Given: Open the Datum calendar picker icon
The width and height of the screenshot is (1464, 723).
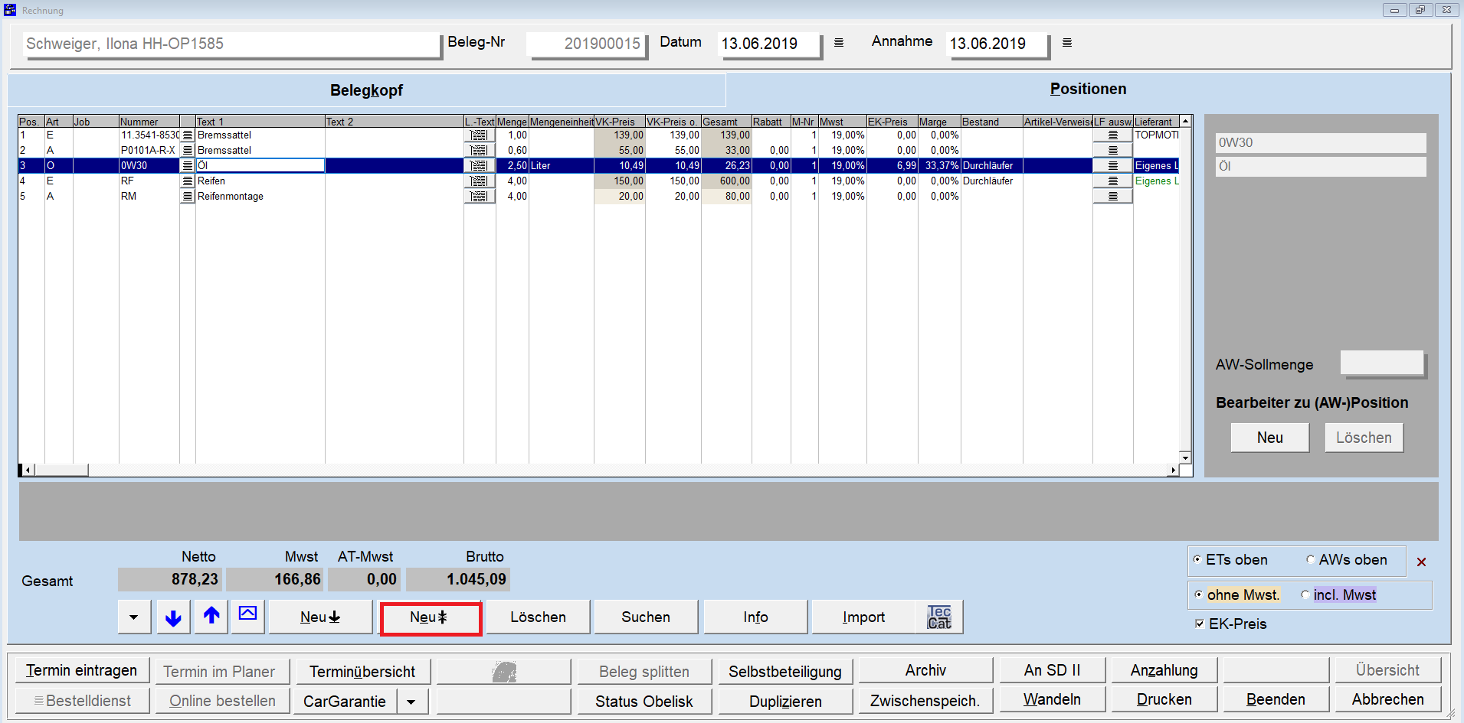Looking at the screenshot, I should coord(839,43).
